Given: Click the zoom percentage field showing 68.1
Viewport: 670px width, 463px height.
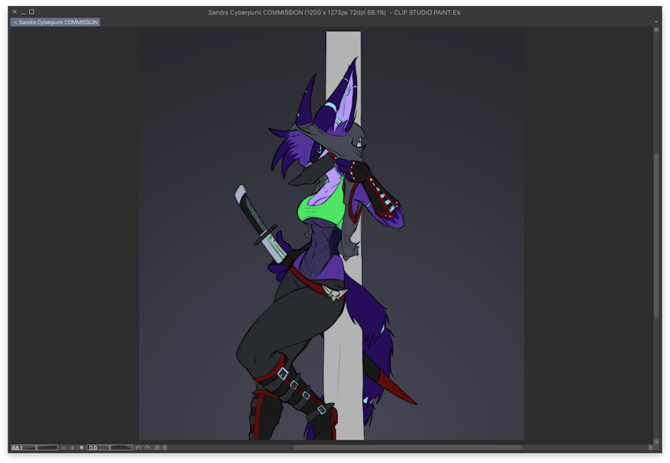Looking at the screenshot, I should click(x=23, y=448).
